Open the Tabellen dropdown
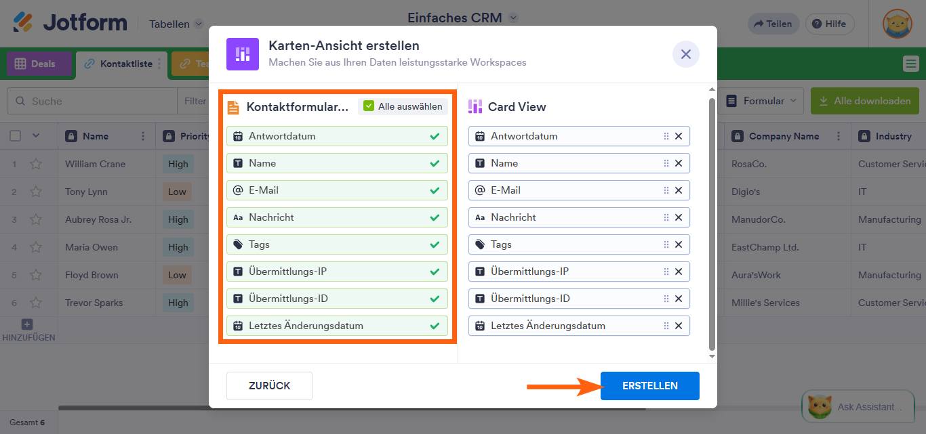 coord(175,23)
